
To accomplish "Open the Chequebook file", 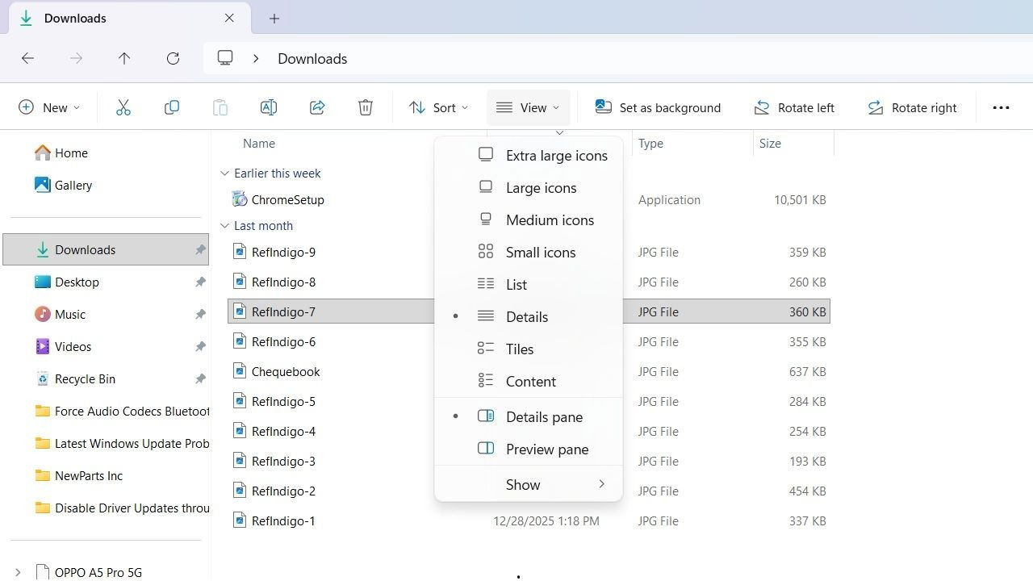I will (x=286, y=371).
